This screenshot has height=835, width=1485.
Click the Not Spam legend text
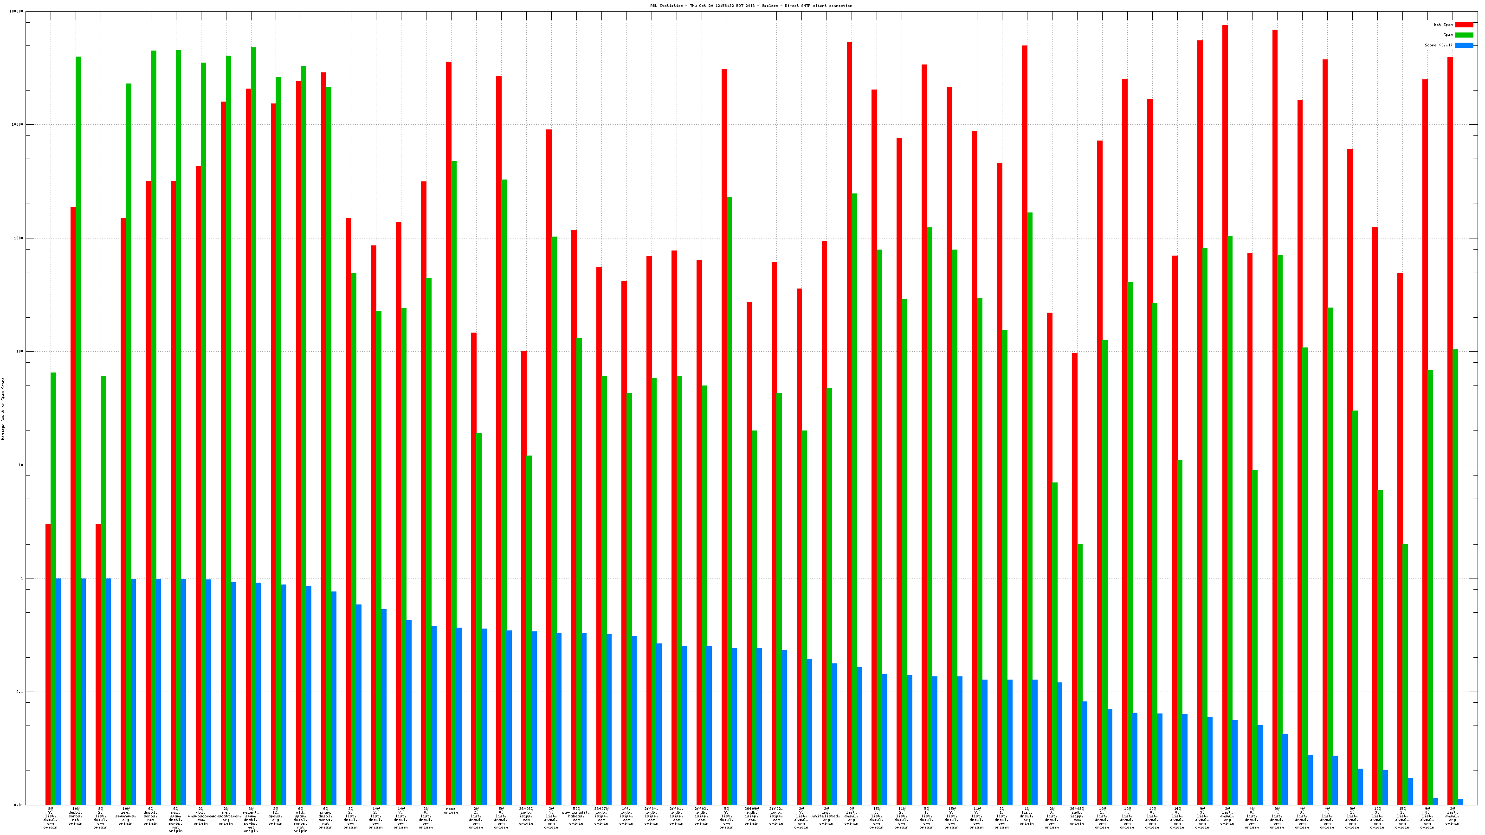point(1444,25)
